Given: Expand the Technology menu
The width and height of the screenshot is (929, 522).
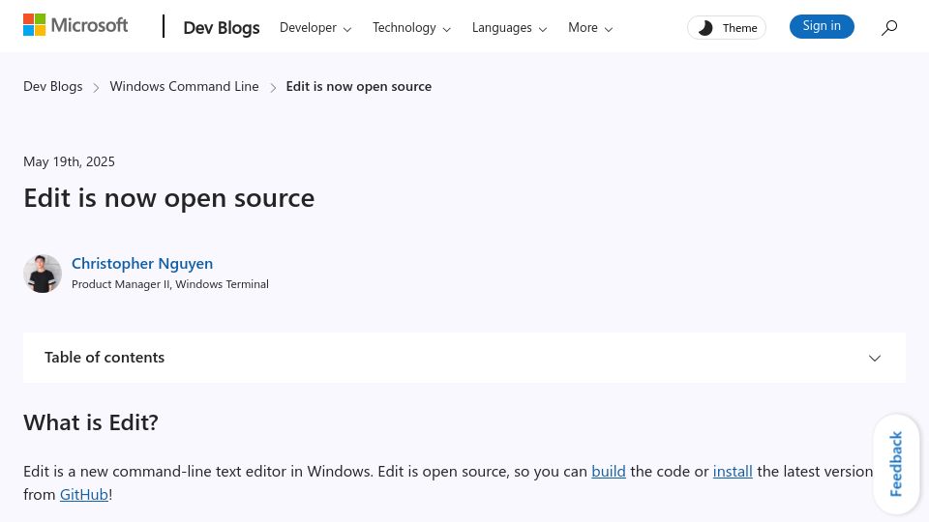Looking at the screenshot, I should click(x=411, y=28).
